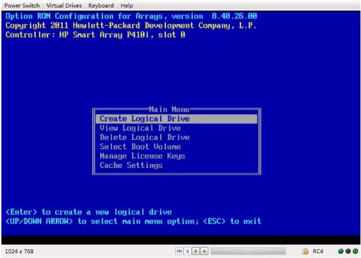Click the Enter to create hint line
Screen dimensions: 361x258
coord(88,212)
